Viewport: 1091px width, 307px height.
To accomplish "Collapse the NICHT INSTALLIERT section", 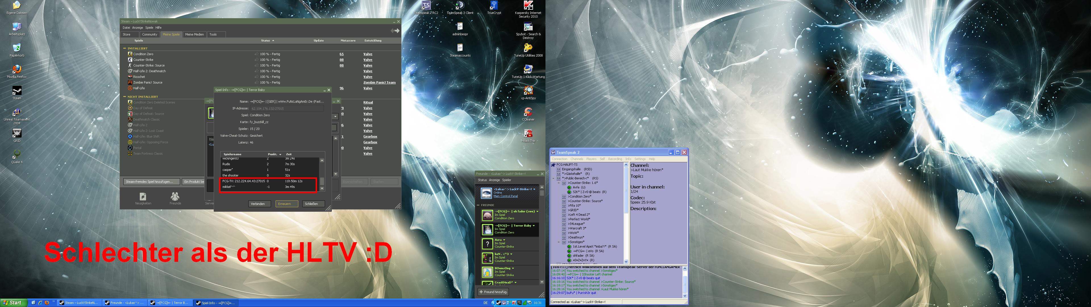I will pyautogui.click(x=124, y=97).
